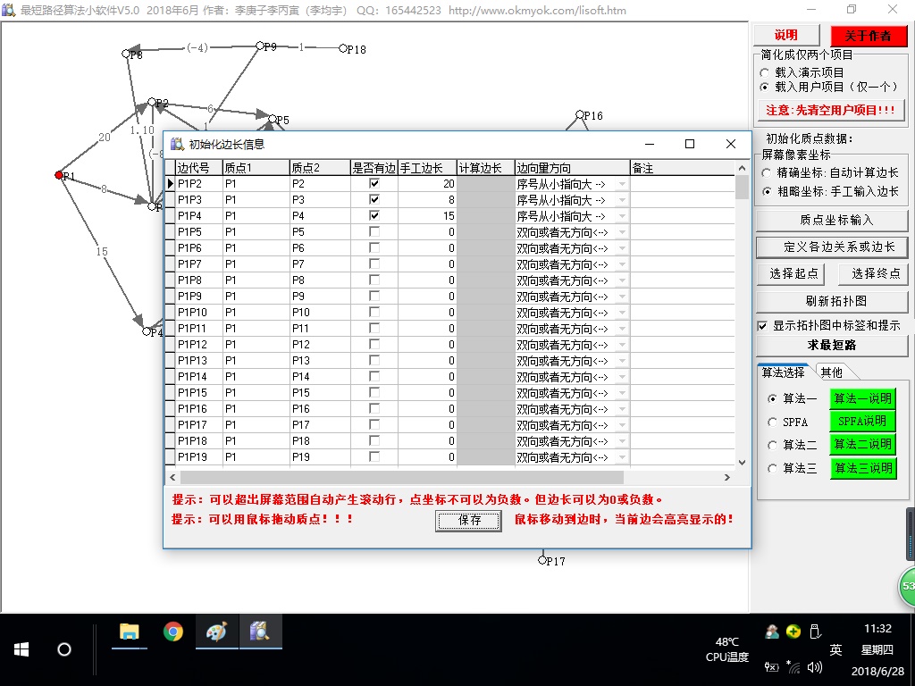The image size is (915, 686).
Task: Click the red 关于作者 button
Action: click(869, 36)
